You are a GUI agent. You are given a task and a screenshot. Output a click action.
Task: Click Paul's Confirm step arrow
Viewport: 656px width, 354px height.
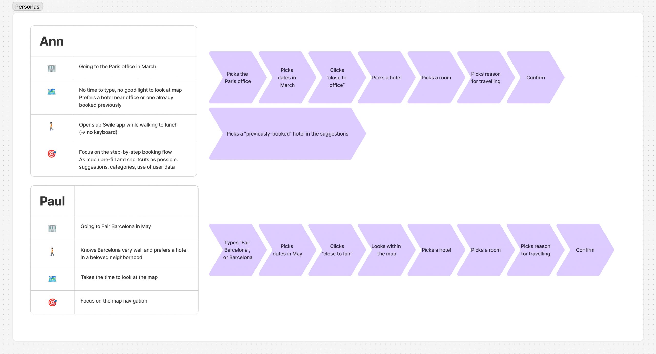585,250
